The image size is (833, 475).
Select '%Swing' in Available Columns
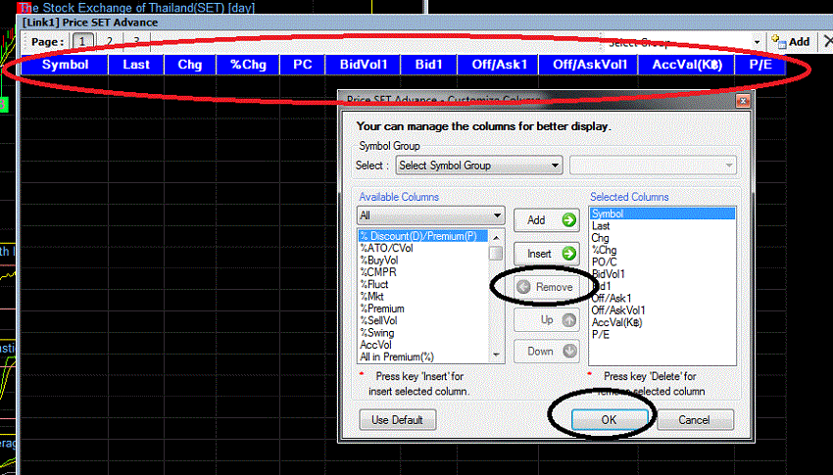click(423, 333)
